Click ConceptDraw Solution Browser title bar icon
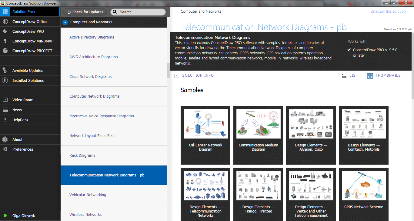414x221 pixels. [3, 3]
